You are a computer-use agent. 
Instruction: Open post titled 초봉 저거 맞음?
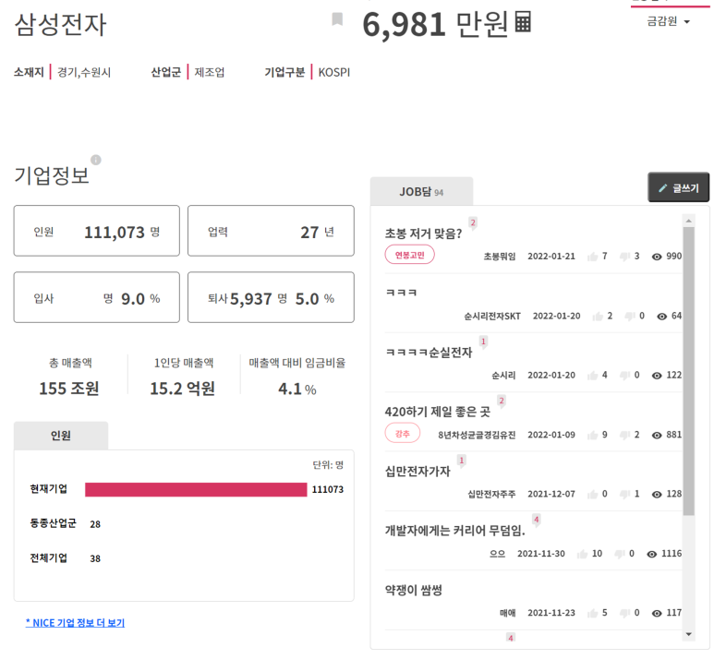[423, 234]
